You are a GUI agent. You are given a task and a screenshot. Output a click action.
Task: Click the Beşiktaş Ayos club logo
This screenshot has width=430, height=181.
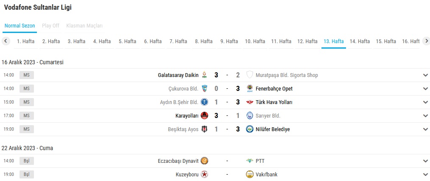[204, 129]
